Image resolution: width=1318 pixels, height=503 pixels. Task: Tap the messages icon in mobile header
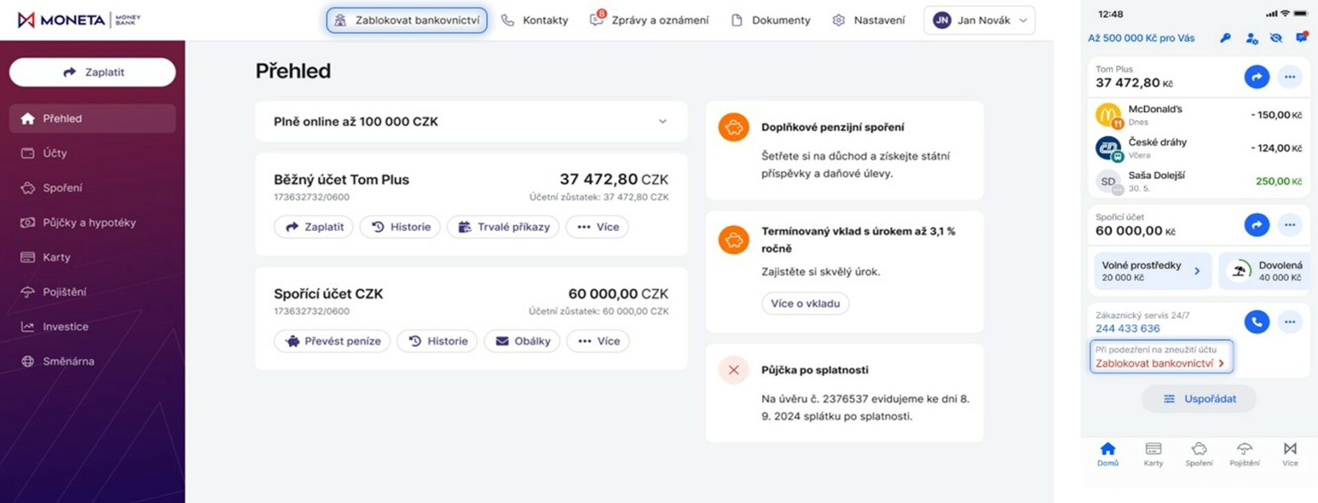[1302, 38]
